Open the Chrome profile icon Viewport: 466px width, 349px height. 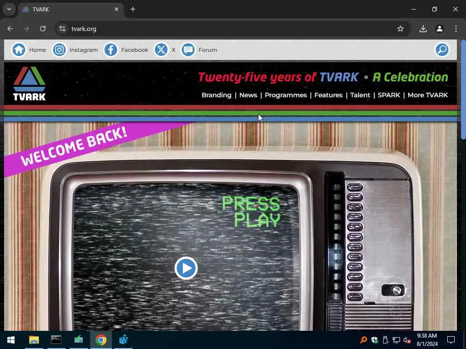(x=440, y=29)
